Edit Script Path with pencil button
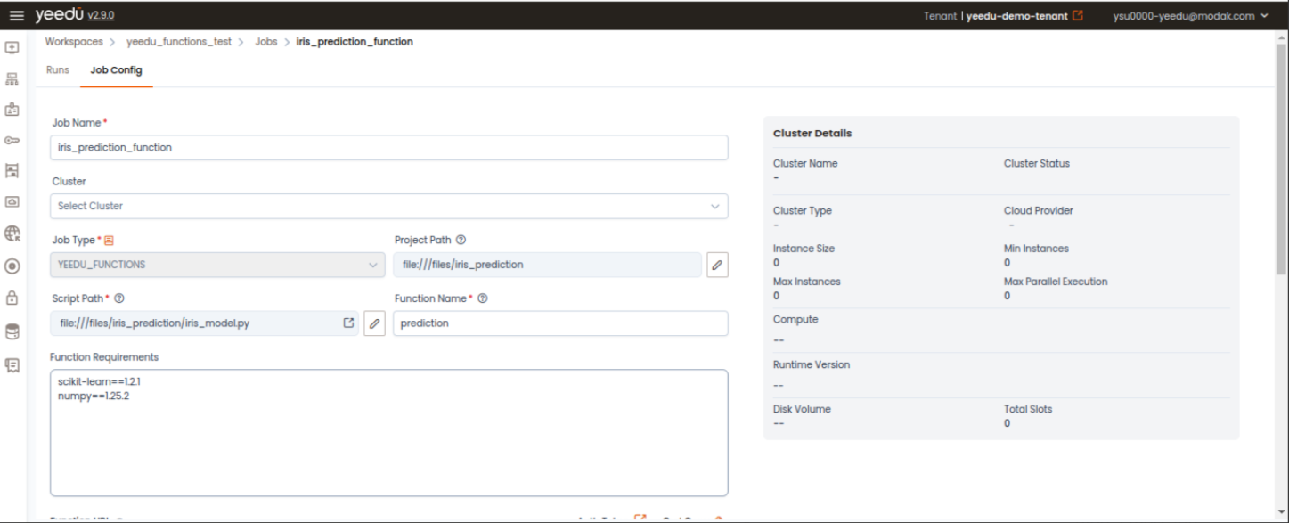This screenshot has height=523, width=1289. tap(375, 323)
